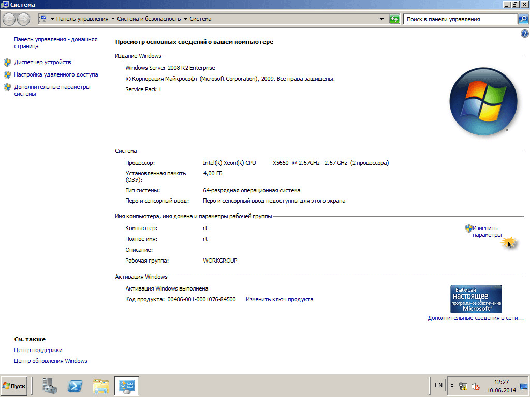The width and height of the screenshot is (530, 397).
Task: Switch the EN input language indicator
Action: point(438,385)
